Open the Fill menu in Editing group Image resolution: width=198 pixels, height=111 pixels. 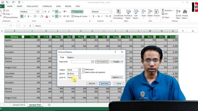pos(165,14)
